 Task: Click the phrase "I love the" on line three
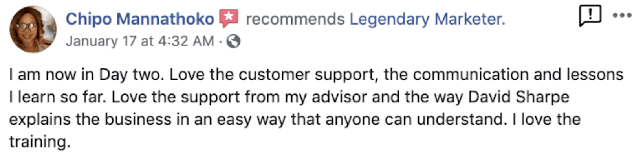(546, 119)
